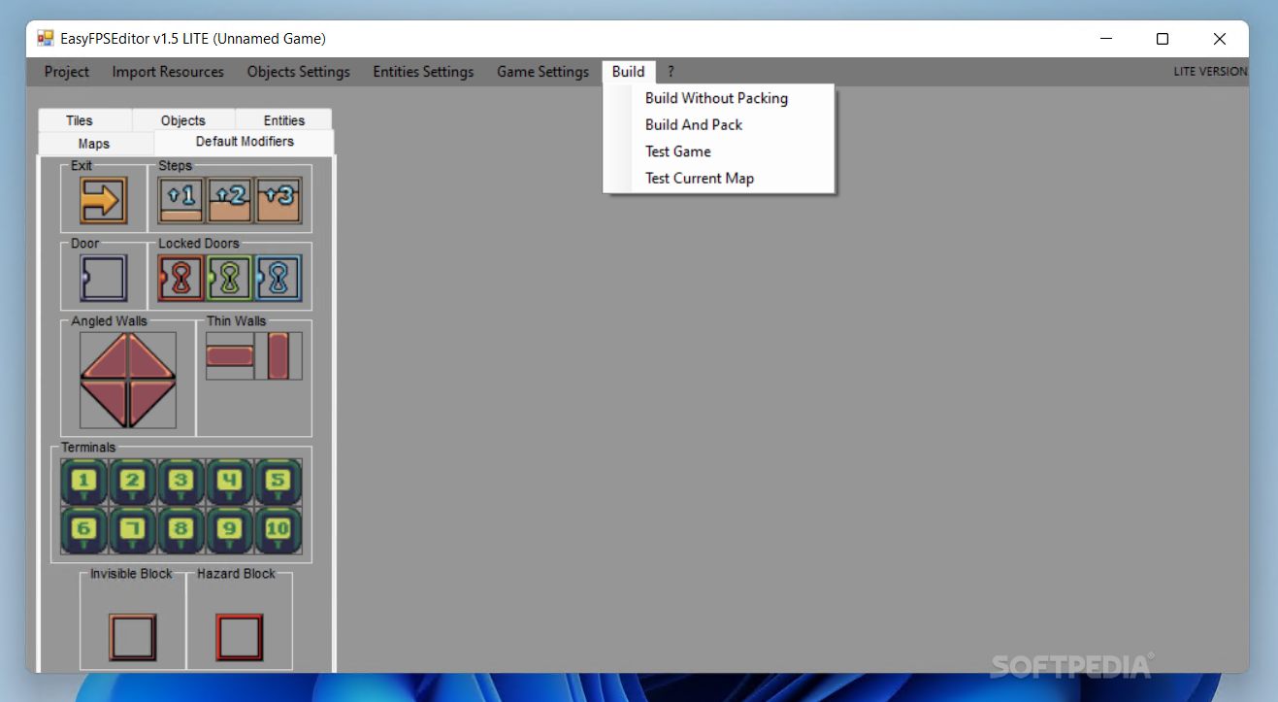This screenshot has height=702, width=1278.
Task: Select the Step 1 modifier icon
Action: (181, 200)
